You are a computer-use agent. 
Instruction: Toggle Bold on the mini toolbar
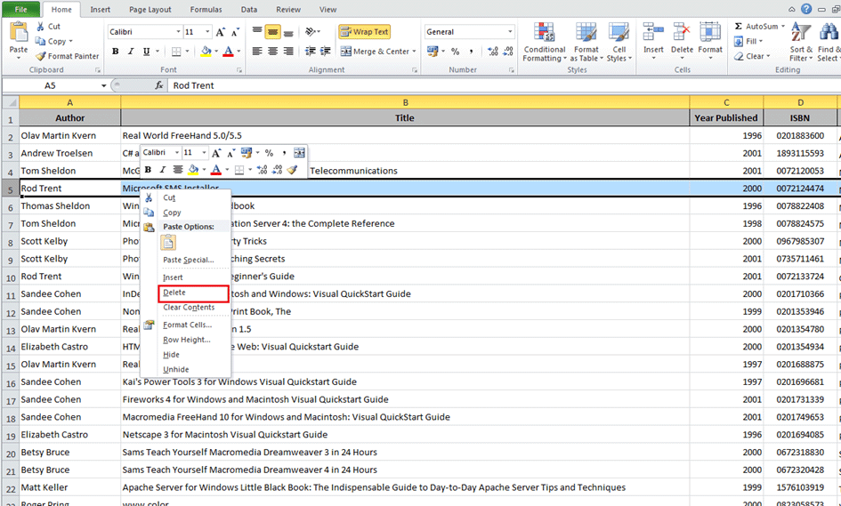148,169
